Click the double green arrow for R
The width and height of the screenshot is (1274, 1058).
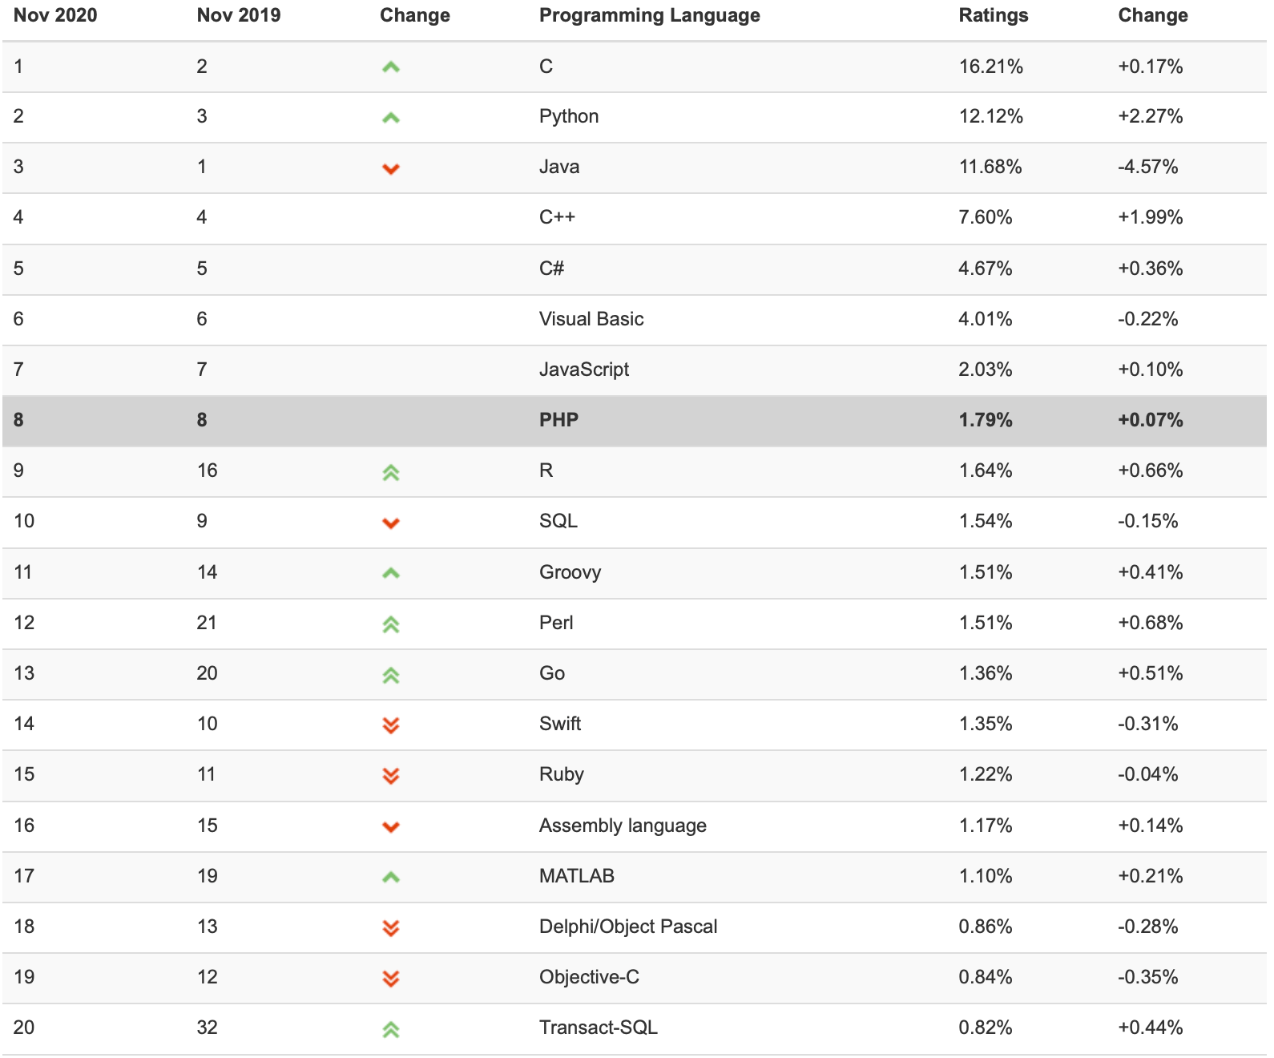coord(391,472)
